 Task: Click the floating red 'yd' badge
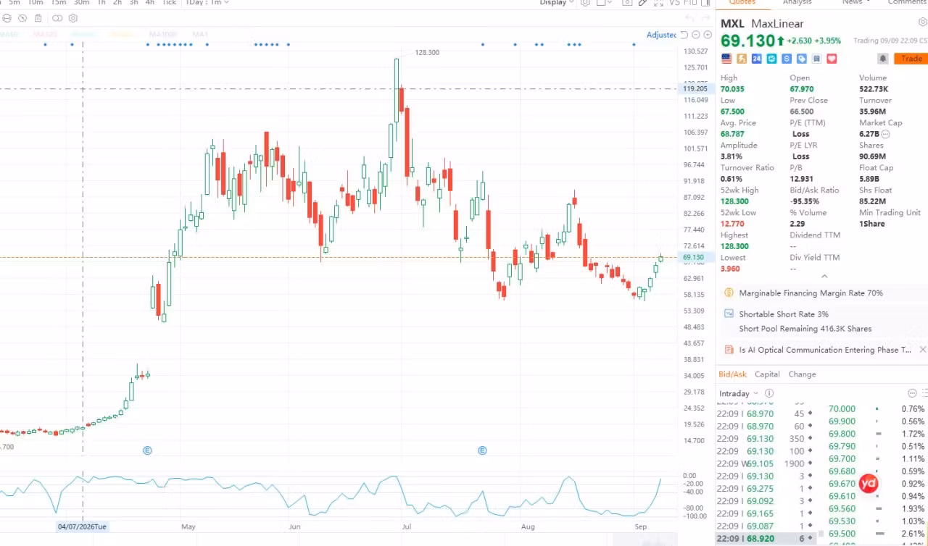coord(869,483)
